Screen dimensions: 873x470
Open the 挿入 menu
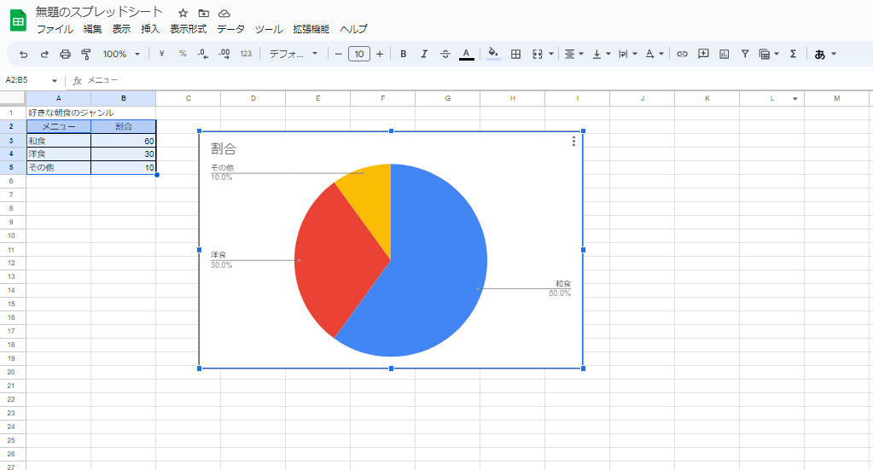coord(150,29)
